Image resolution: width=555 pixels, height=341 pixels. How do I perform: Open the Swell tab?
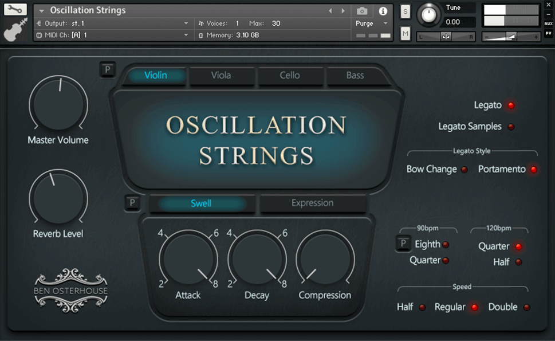tap(201, 203)
